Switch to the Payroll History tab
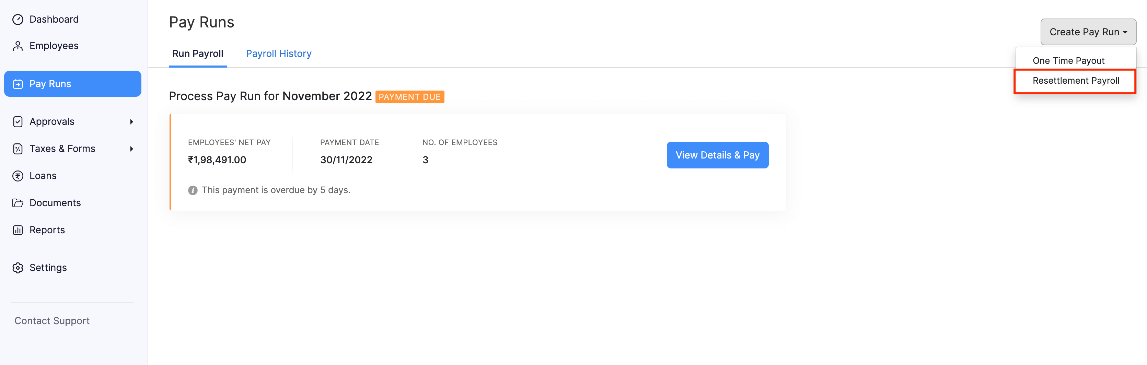1147x365 pixels. pos(278,54)
